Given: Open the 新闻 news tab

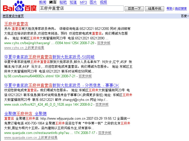Looking at the screenshot, I should pos(43,3).
